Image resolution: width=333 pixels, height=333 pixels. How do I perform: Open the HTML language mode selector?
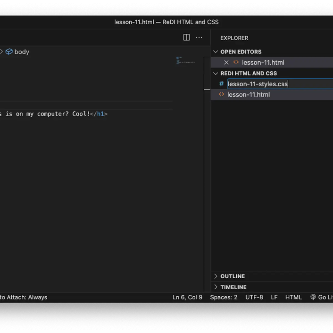point(294,297)
